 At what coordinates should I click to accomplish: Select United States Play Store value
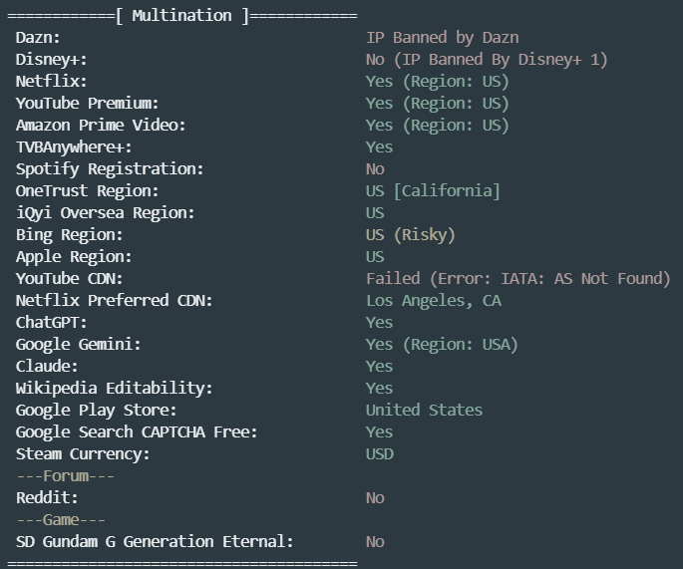click(x=425, y=411)
